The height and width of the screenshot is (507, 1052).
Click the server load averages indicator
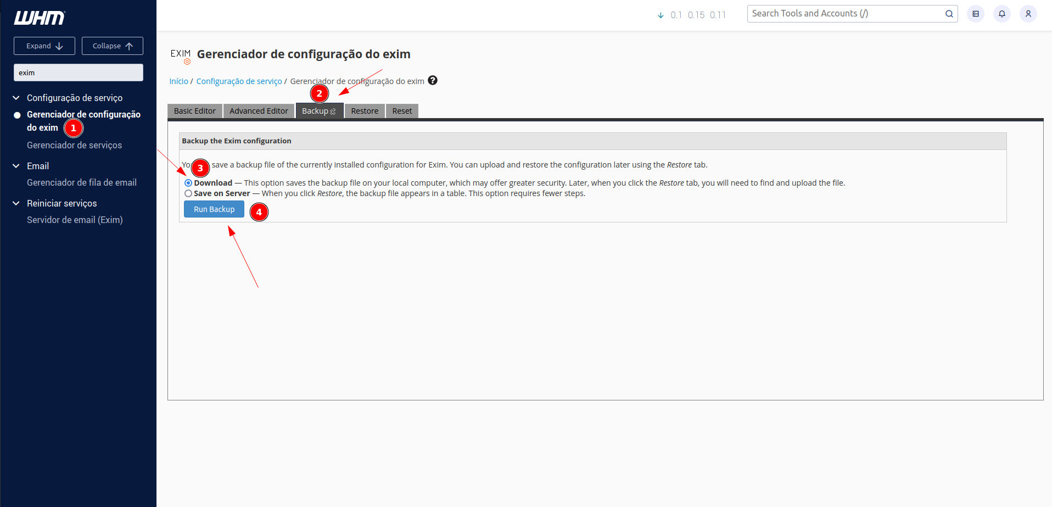[x=692, y=15]
